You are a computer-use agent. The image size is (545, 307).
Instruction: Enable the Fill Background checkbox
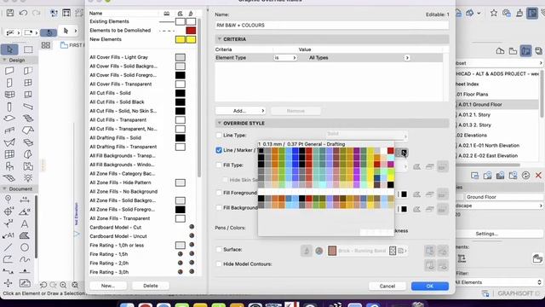[219, 207]
